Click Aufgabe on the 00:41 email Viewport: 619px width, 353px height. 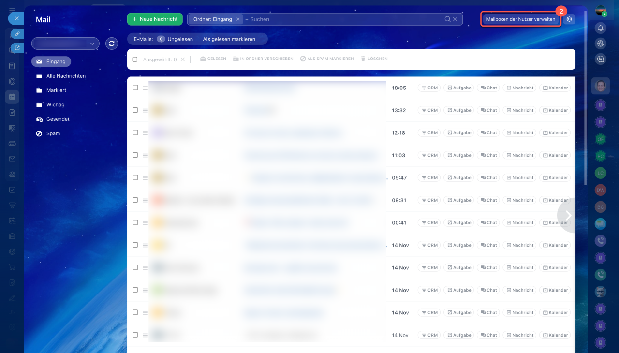pyautogui.click(x=459, y=222)
